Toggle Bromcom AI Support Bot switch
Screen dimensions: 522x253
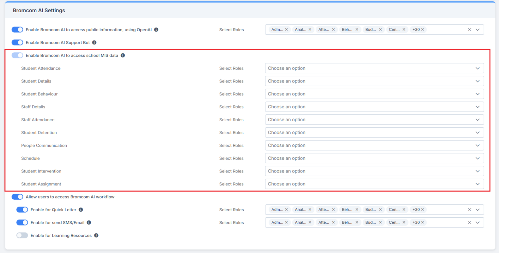[17, 43]
